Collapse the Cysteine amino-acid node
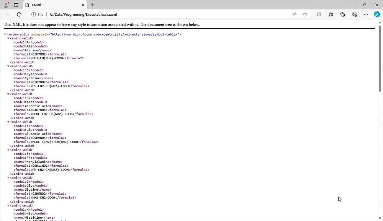The image size is (383, 221). [x=8, y=66]
